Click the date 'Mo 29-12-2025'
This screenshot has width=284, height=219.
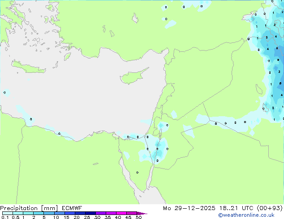click(x=189, y=208)
